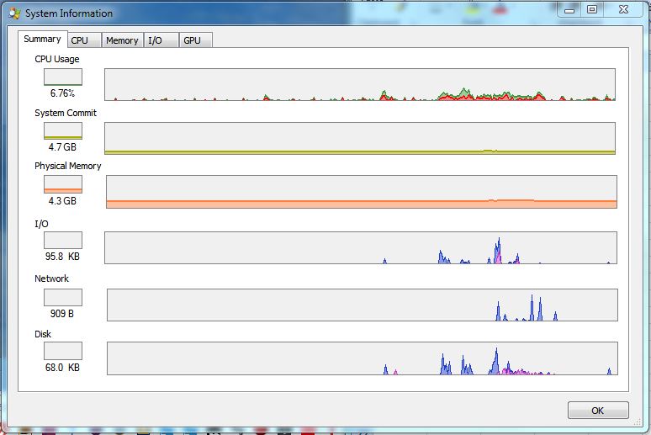Image resolution: width=651 pixels, height=435 pixels.
Task: Click the System Commit mini gauge
Action: [x=63, y=131]
